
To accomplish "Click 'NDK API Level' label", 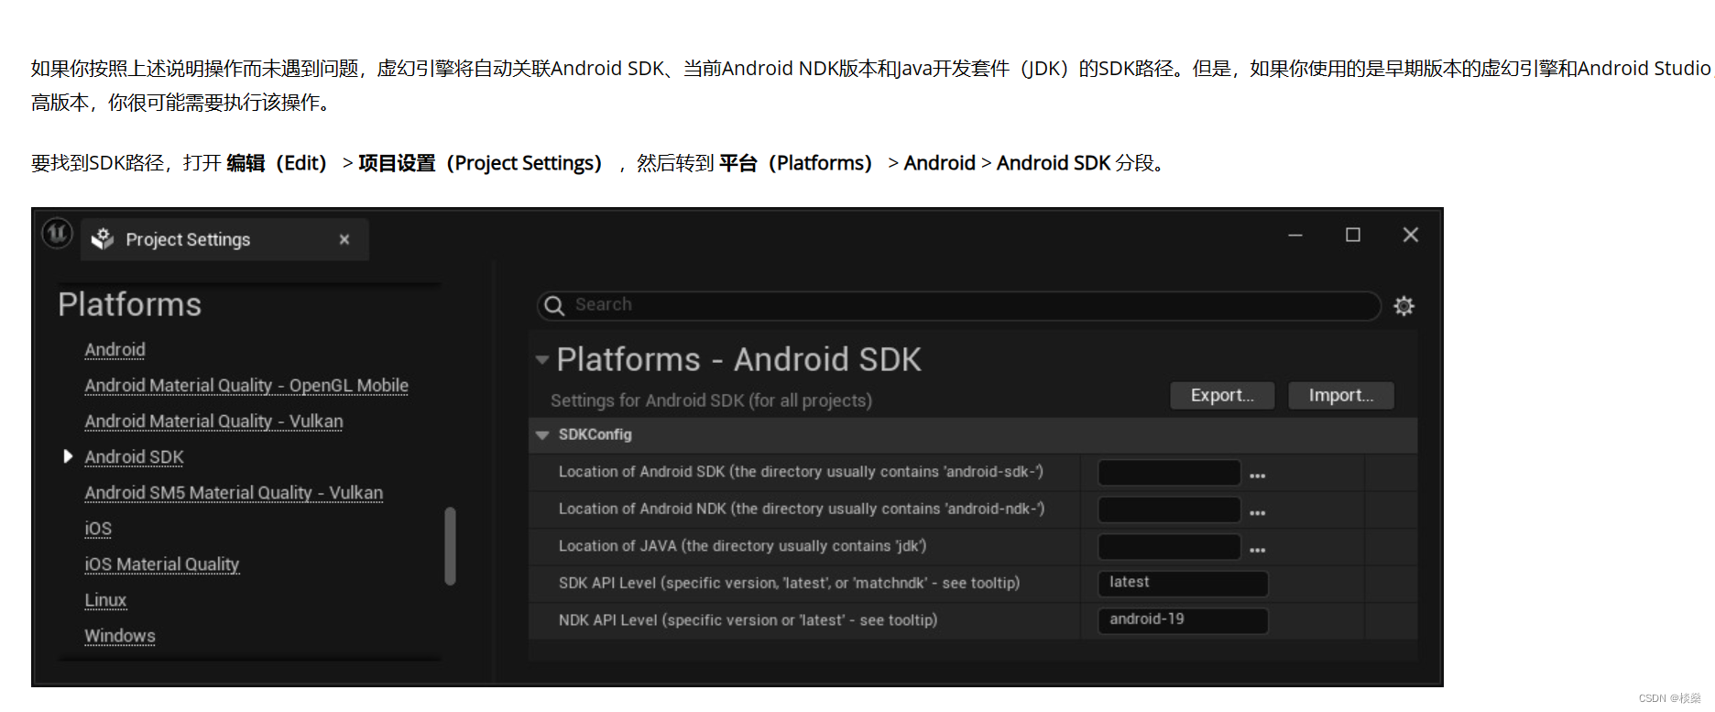I will click(748, 620).
